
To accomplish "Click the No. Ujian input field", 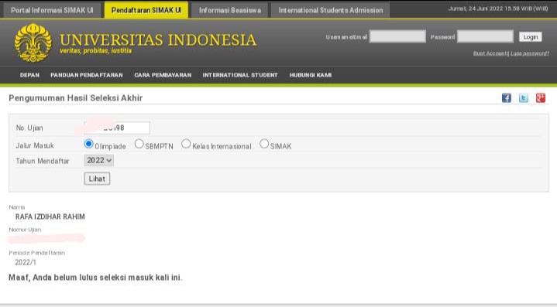I will click(x=117, y=128).
